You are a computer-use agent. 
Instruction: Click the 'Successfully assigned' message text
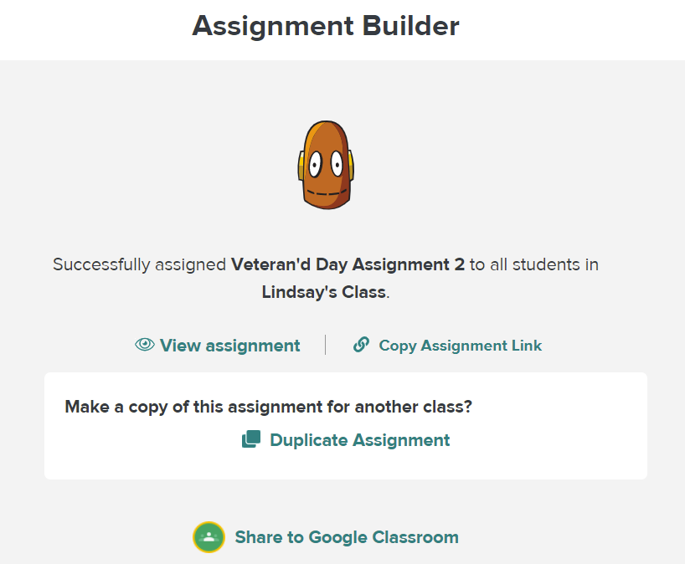tap(139, 264)
